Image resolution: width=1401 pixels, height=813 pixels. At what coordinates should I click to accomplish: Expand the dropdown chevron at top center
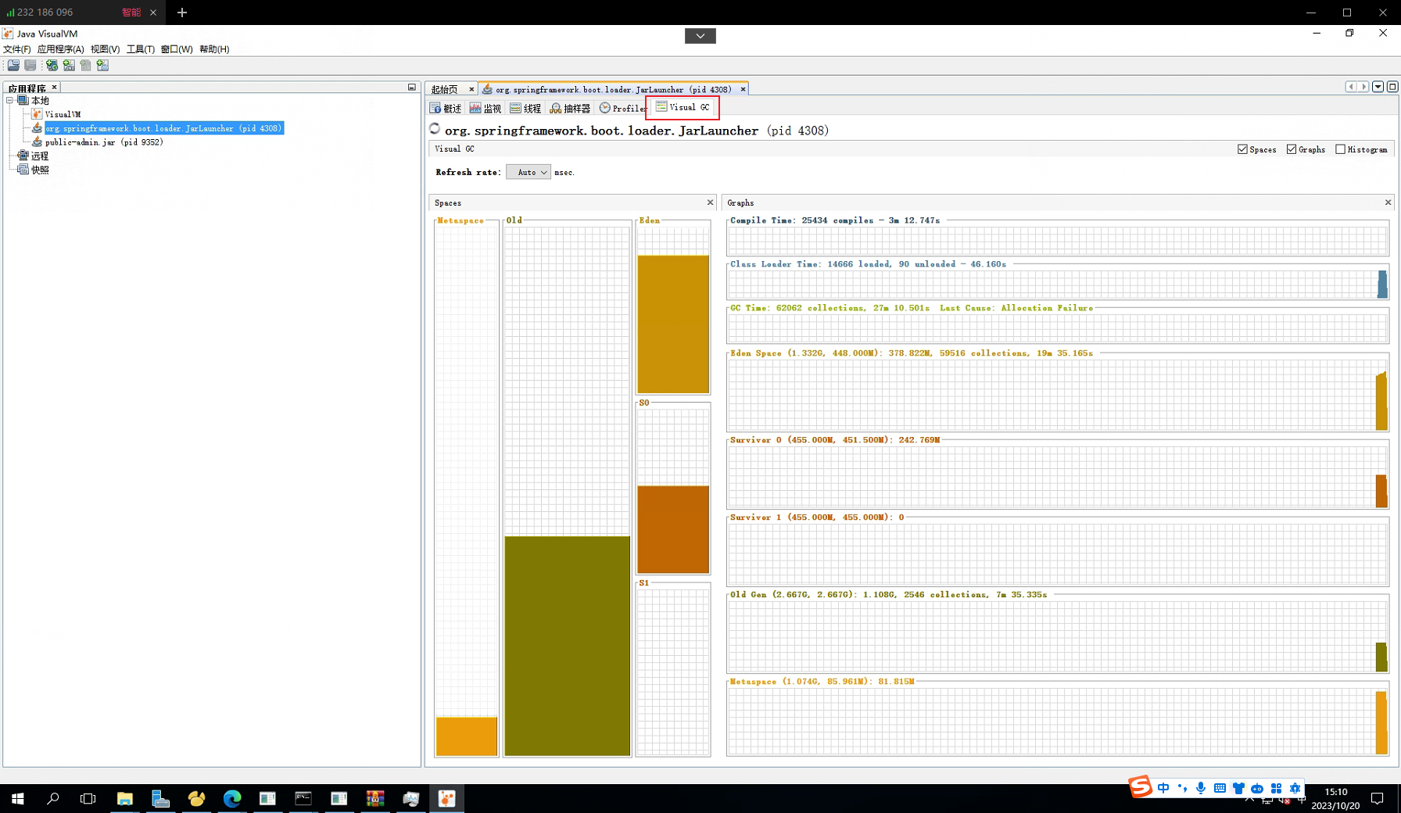coord(700,35)
